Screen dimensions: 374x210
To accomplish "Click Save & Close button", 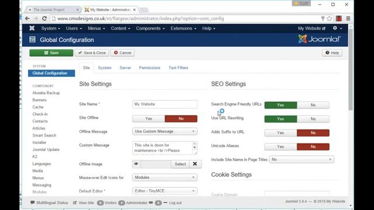I will 92,53.
